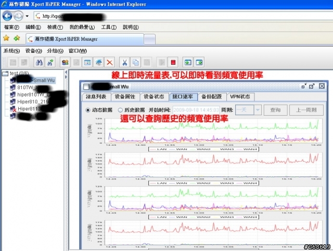Click the second greyed-out toolbar icon
Viewport: 333px width, 251px height.
point(24,62)
